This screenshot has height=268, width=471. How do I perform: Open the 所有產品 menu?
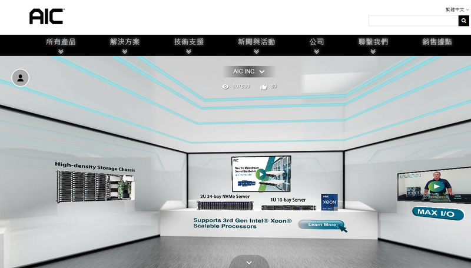pyautogui.click(x=61, y=42)
